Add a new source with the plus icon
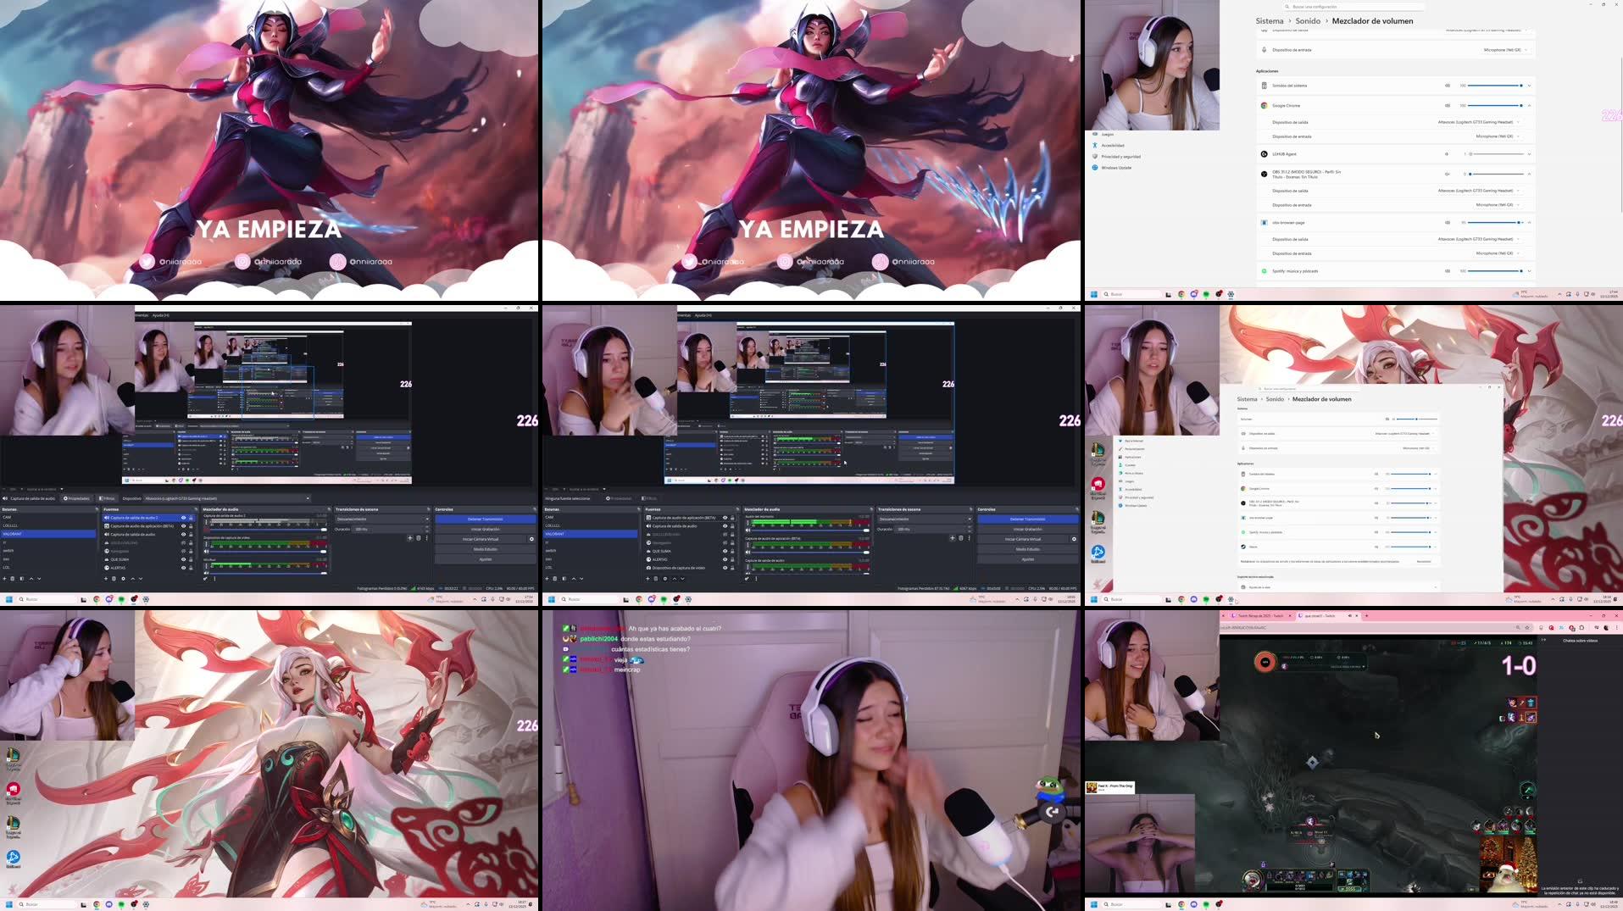 tap(106, 579)
